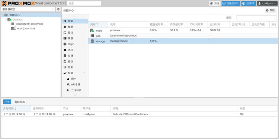Click the menu scroll-up chevron
Image resolution: width=279 pixels, height=139 pixels.
coord(75,16)
